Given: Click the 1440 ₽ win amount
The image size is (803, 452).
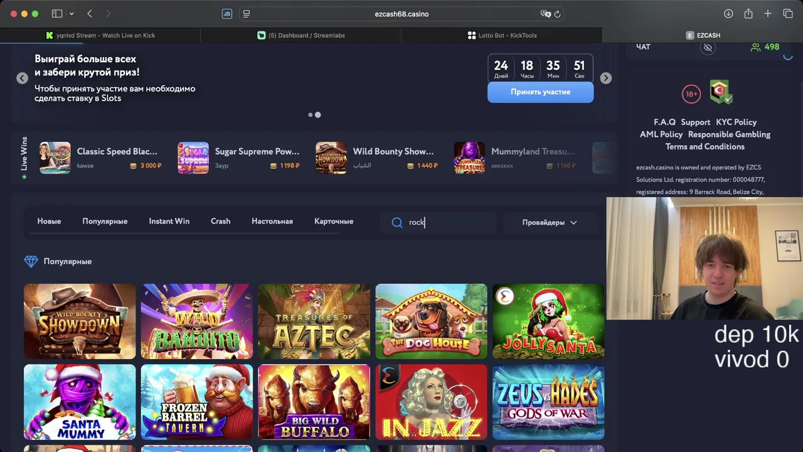Looking at the screenshot, I should pyautogui.click(x=427, y=166).
